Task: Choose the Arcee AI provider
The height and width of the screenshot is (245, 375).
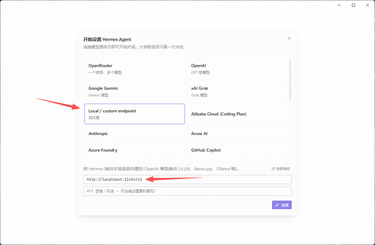Action: (x=237, y=134)
